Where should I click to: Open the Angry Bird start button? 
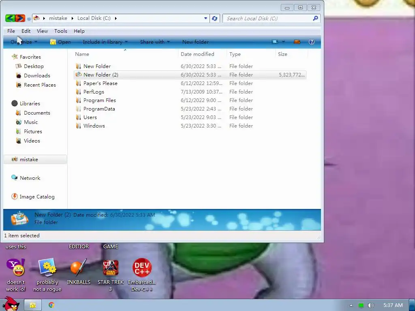click(11, 304)
